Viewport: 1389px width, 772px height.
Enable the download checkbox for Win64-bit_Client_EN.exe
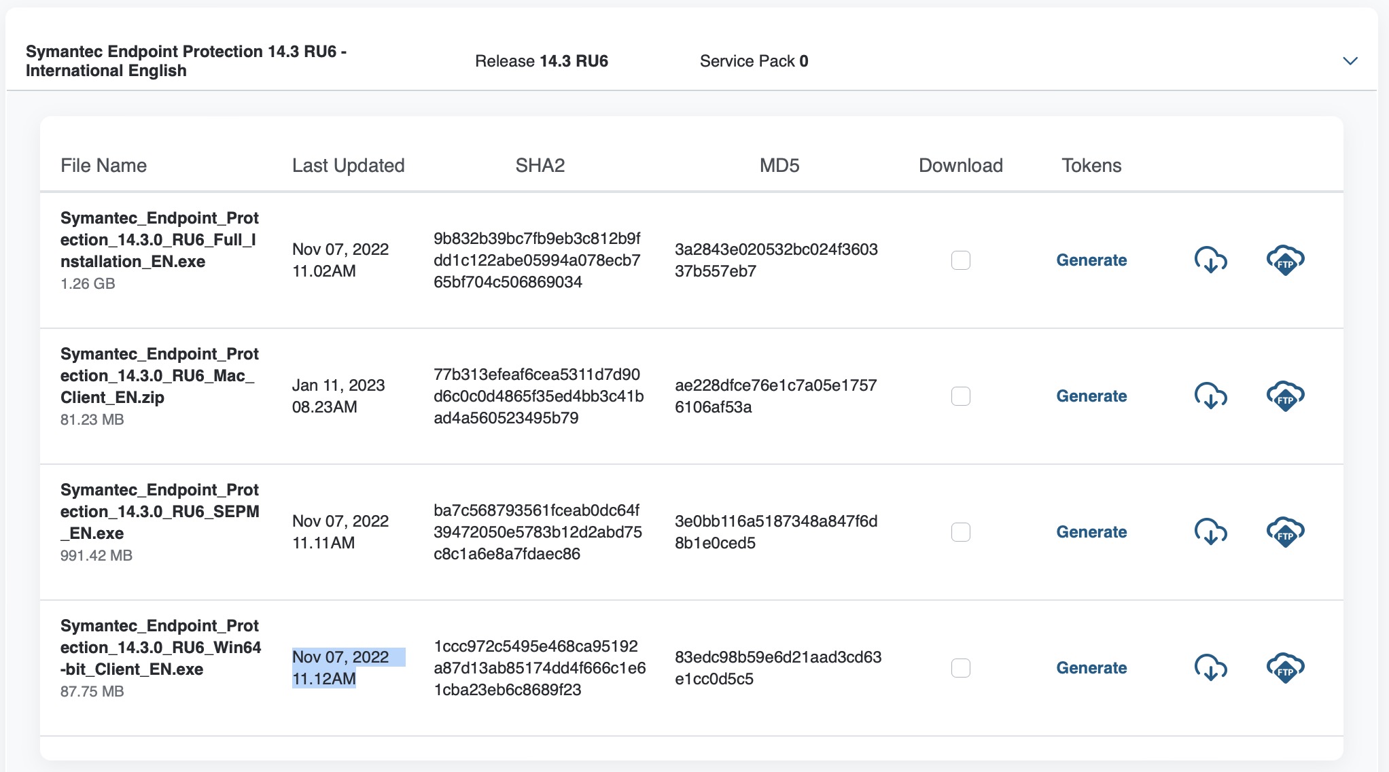click(960, 668)
